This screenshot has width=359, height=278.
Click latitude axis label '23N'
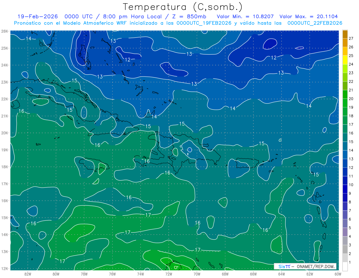point(4,82)
